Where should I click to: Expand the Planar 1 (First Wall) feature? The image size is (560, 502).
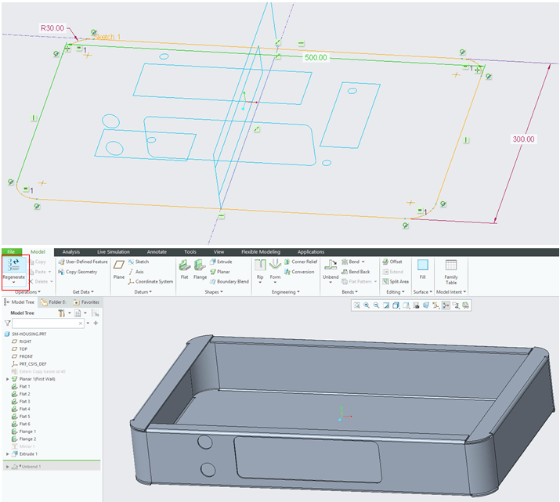pyautogui.click(x=8, y=379)
